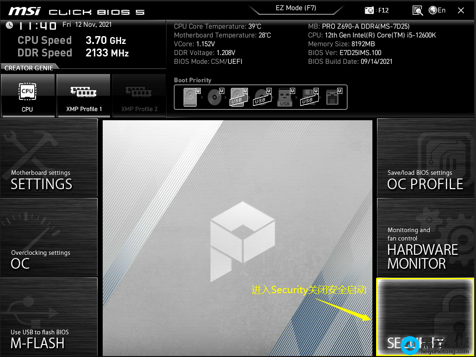Select the hard disk boot device icon
This screenshot has height=357, width=476.
[190, 97]
